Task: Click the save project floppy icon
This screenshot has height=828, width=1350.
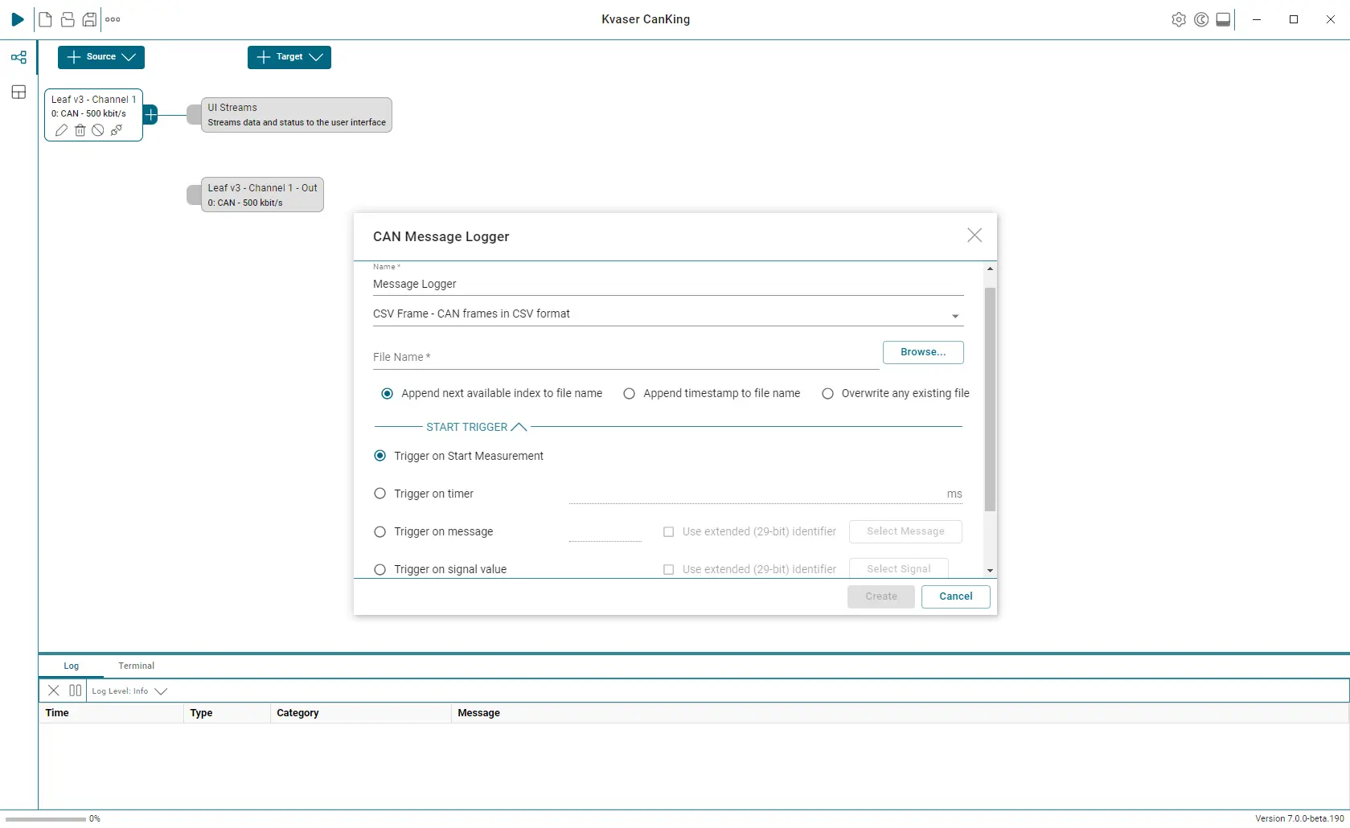Action: point(89,19)
